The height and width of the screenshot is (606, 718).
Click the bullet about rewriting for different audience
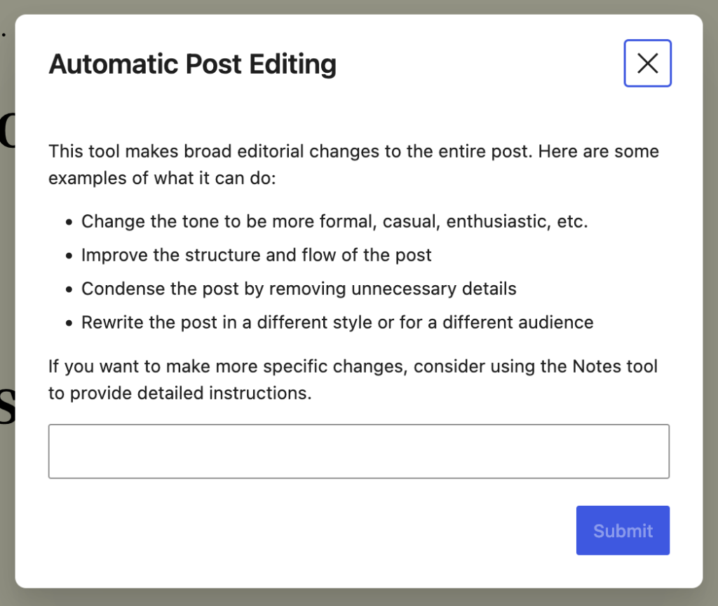[337, 322]
